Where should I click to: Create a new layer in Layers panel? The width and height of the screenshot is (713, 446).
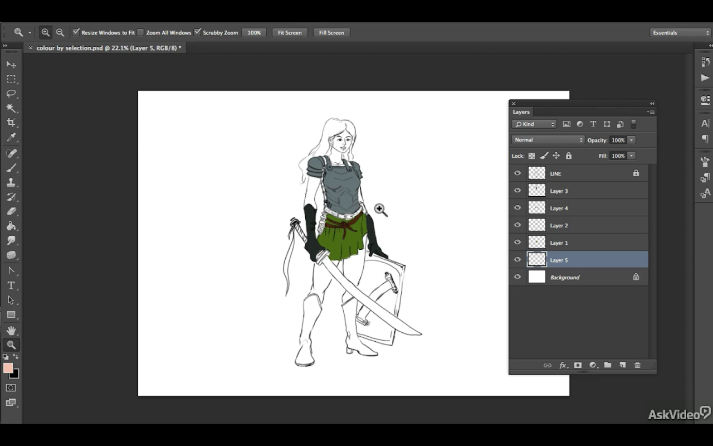[x=622, y=365]
